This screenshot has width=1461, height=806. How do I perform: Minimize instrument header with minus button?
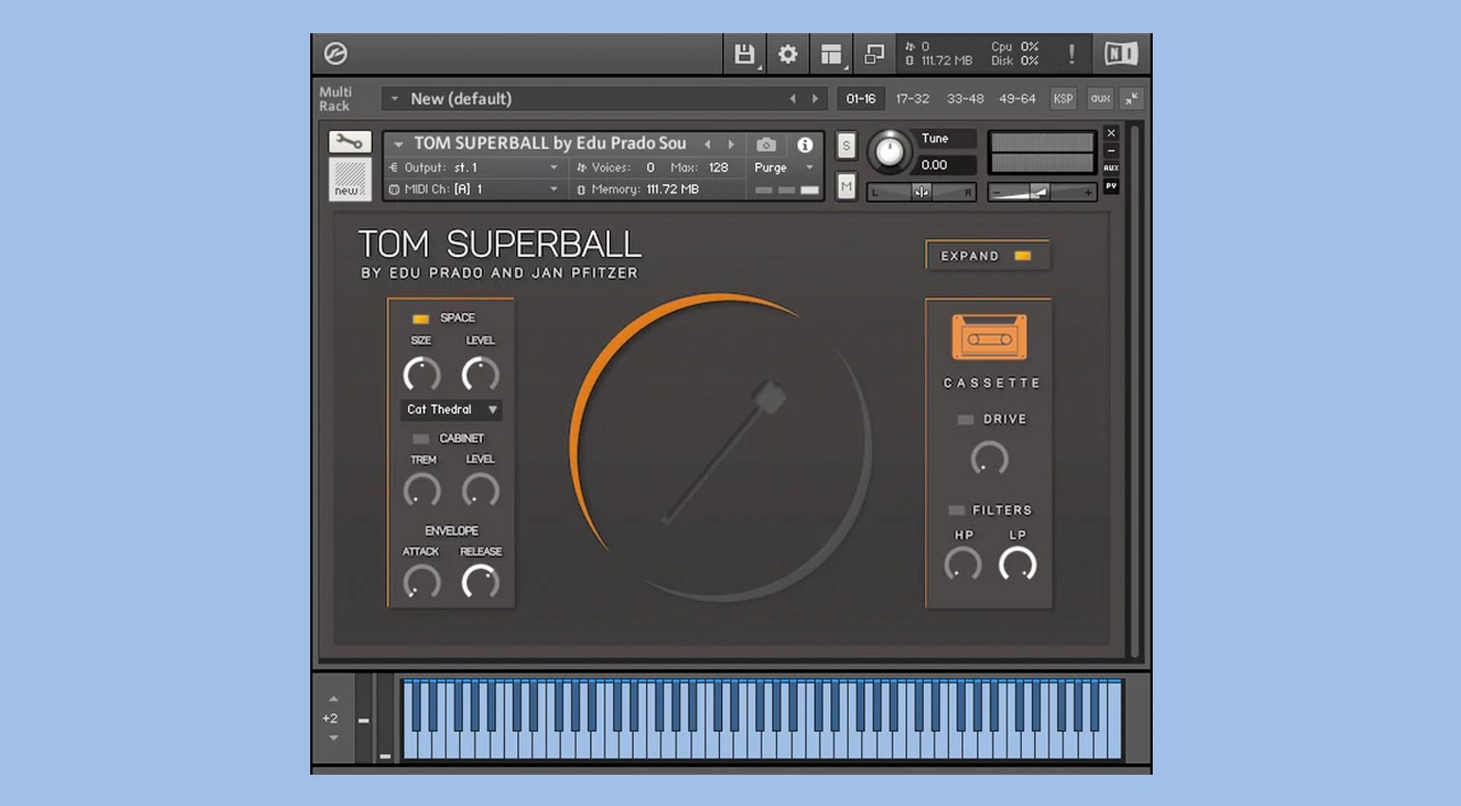point(1111,151)
